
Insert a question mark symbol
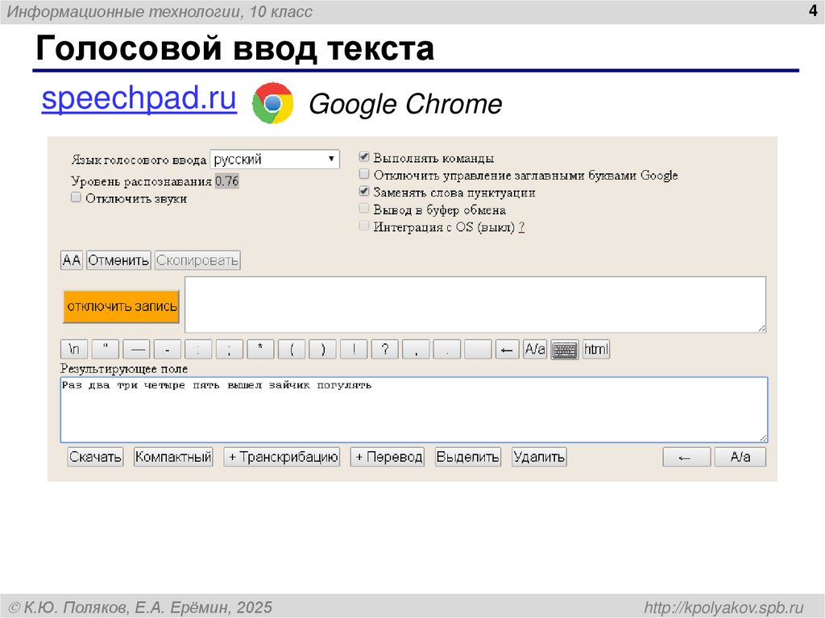pos(384,350)
